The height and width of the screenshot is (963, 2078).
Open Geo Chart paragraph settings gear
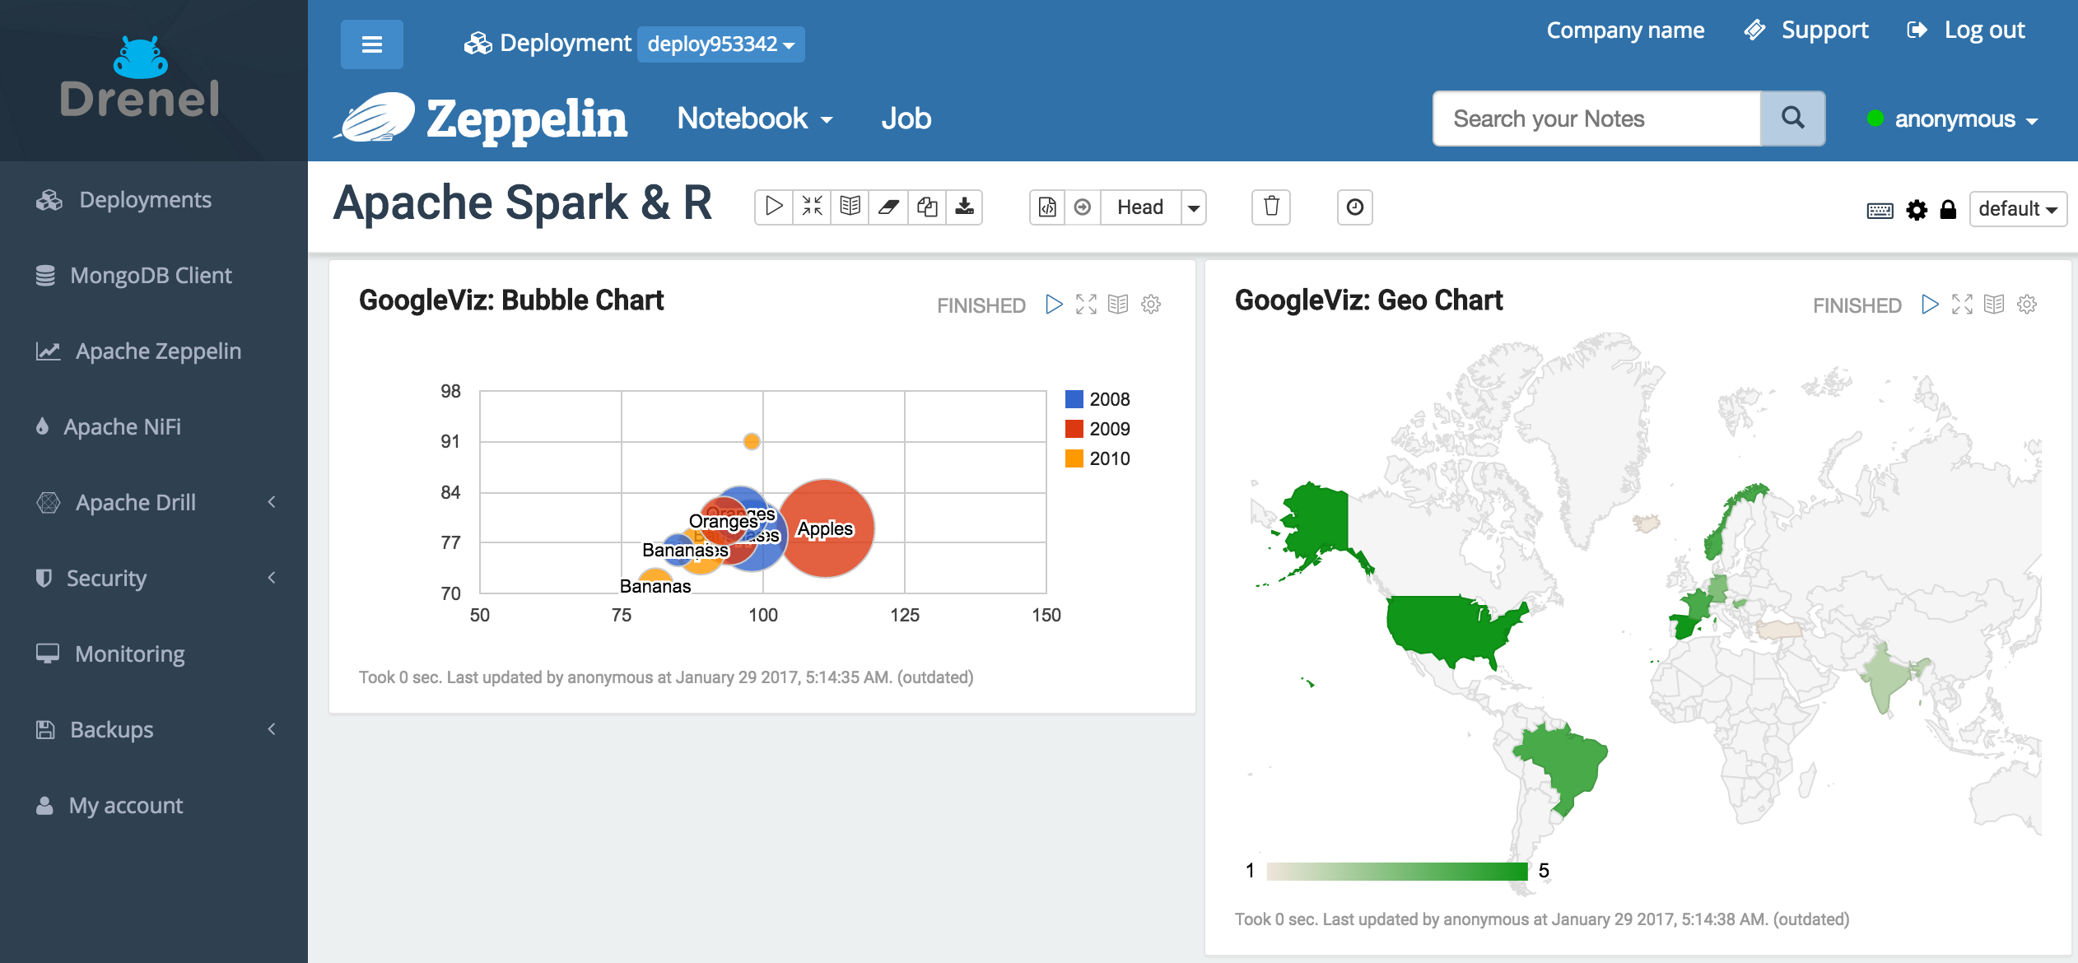tap(2027, 305)
